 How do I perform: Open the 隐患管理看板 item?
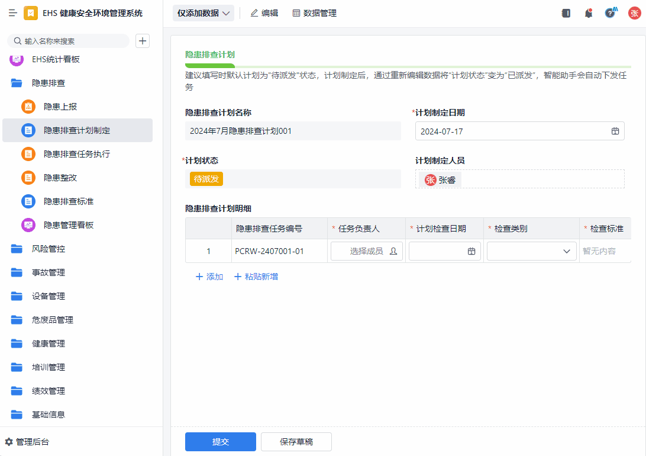[77, 225]
